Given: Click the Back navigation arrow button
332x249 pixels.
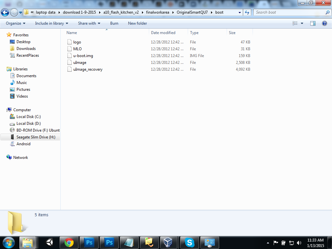Looking at the screenshot, I should pos(5,13).
